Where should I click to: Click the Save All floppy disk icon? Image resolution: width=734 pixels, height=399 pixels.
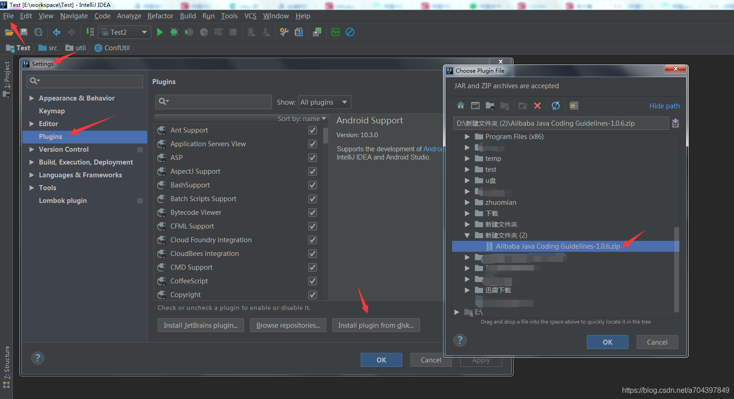coord(24,32)
